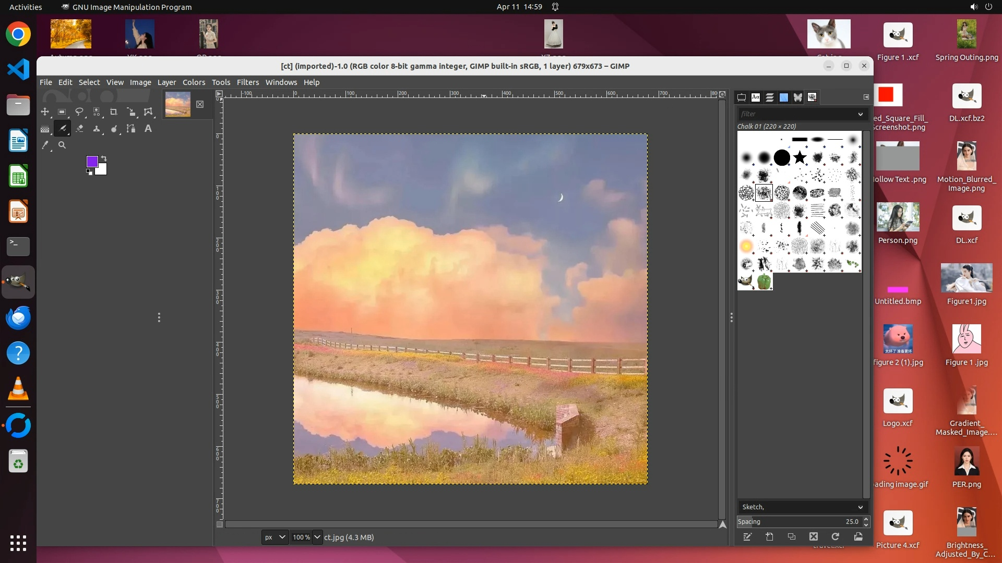Expand the Sketch brush tag dropdown
Screen dimensions: 1002x563
860,507
